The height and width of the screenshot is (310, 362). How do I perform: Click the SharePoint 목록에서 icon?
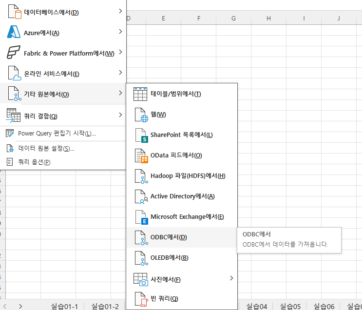(x=141, y=135)
